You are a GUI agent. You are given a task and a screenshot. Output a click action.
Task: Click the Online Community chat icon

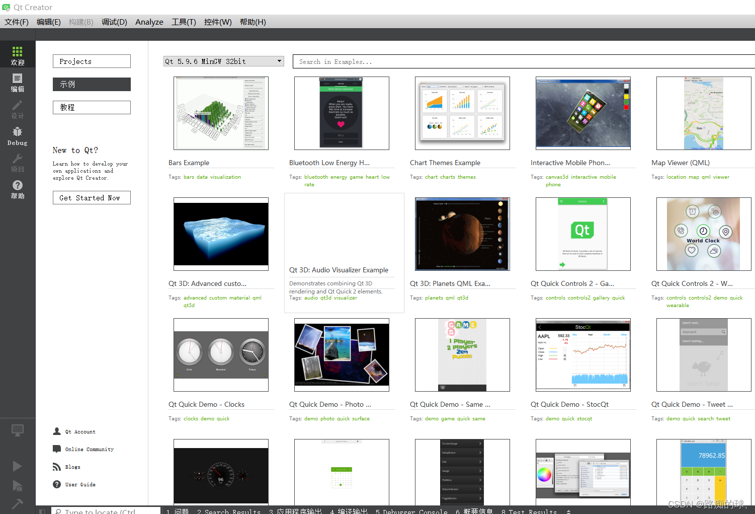point(57,449)
